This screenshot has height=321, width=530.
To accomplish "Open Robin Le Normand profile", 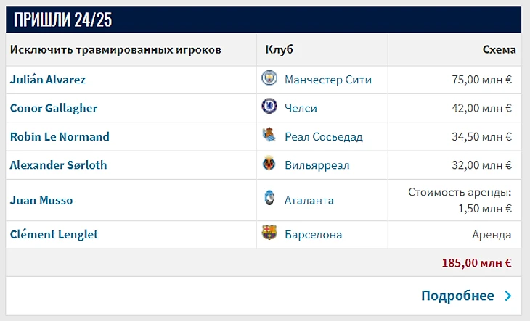I will pyautogui.click(x=60, y=136).
